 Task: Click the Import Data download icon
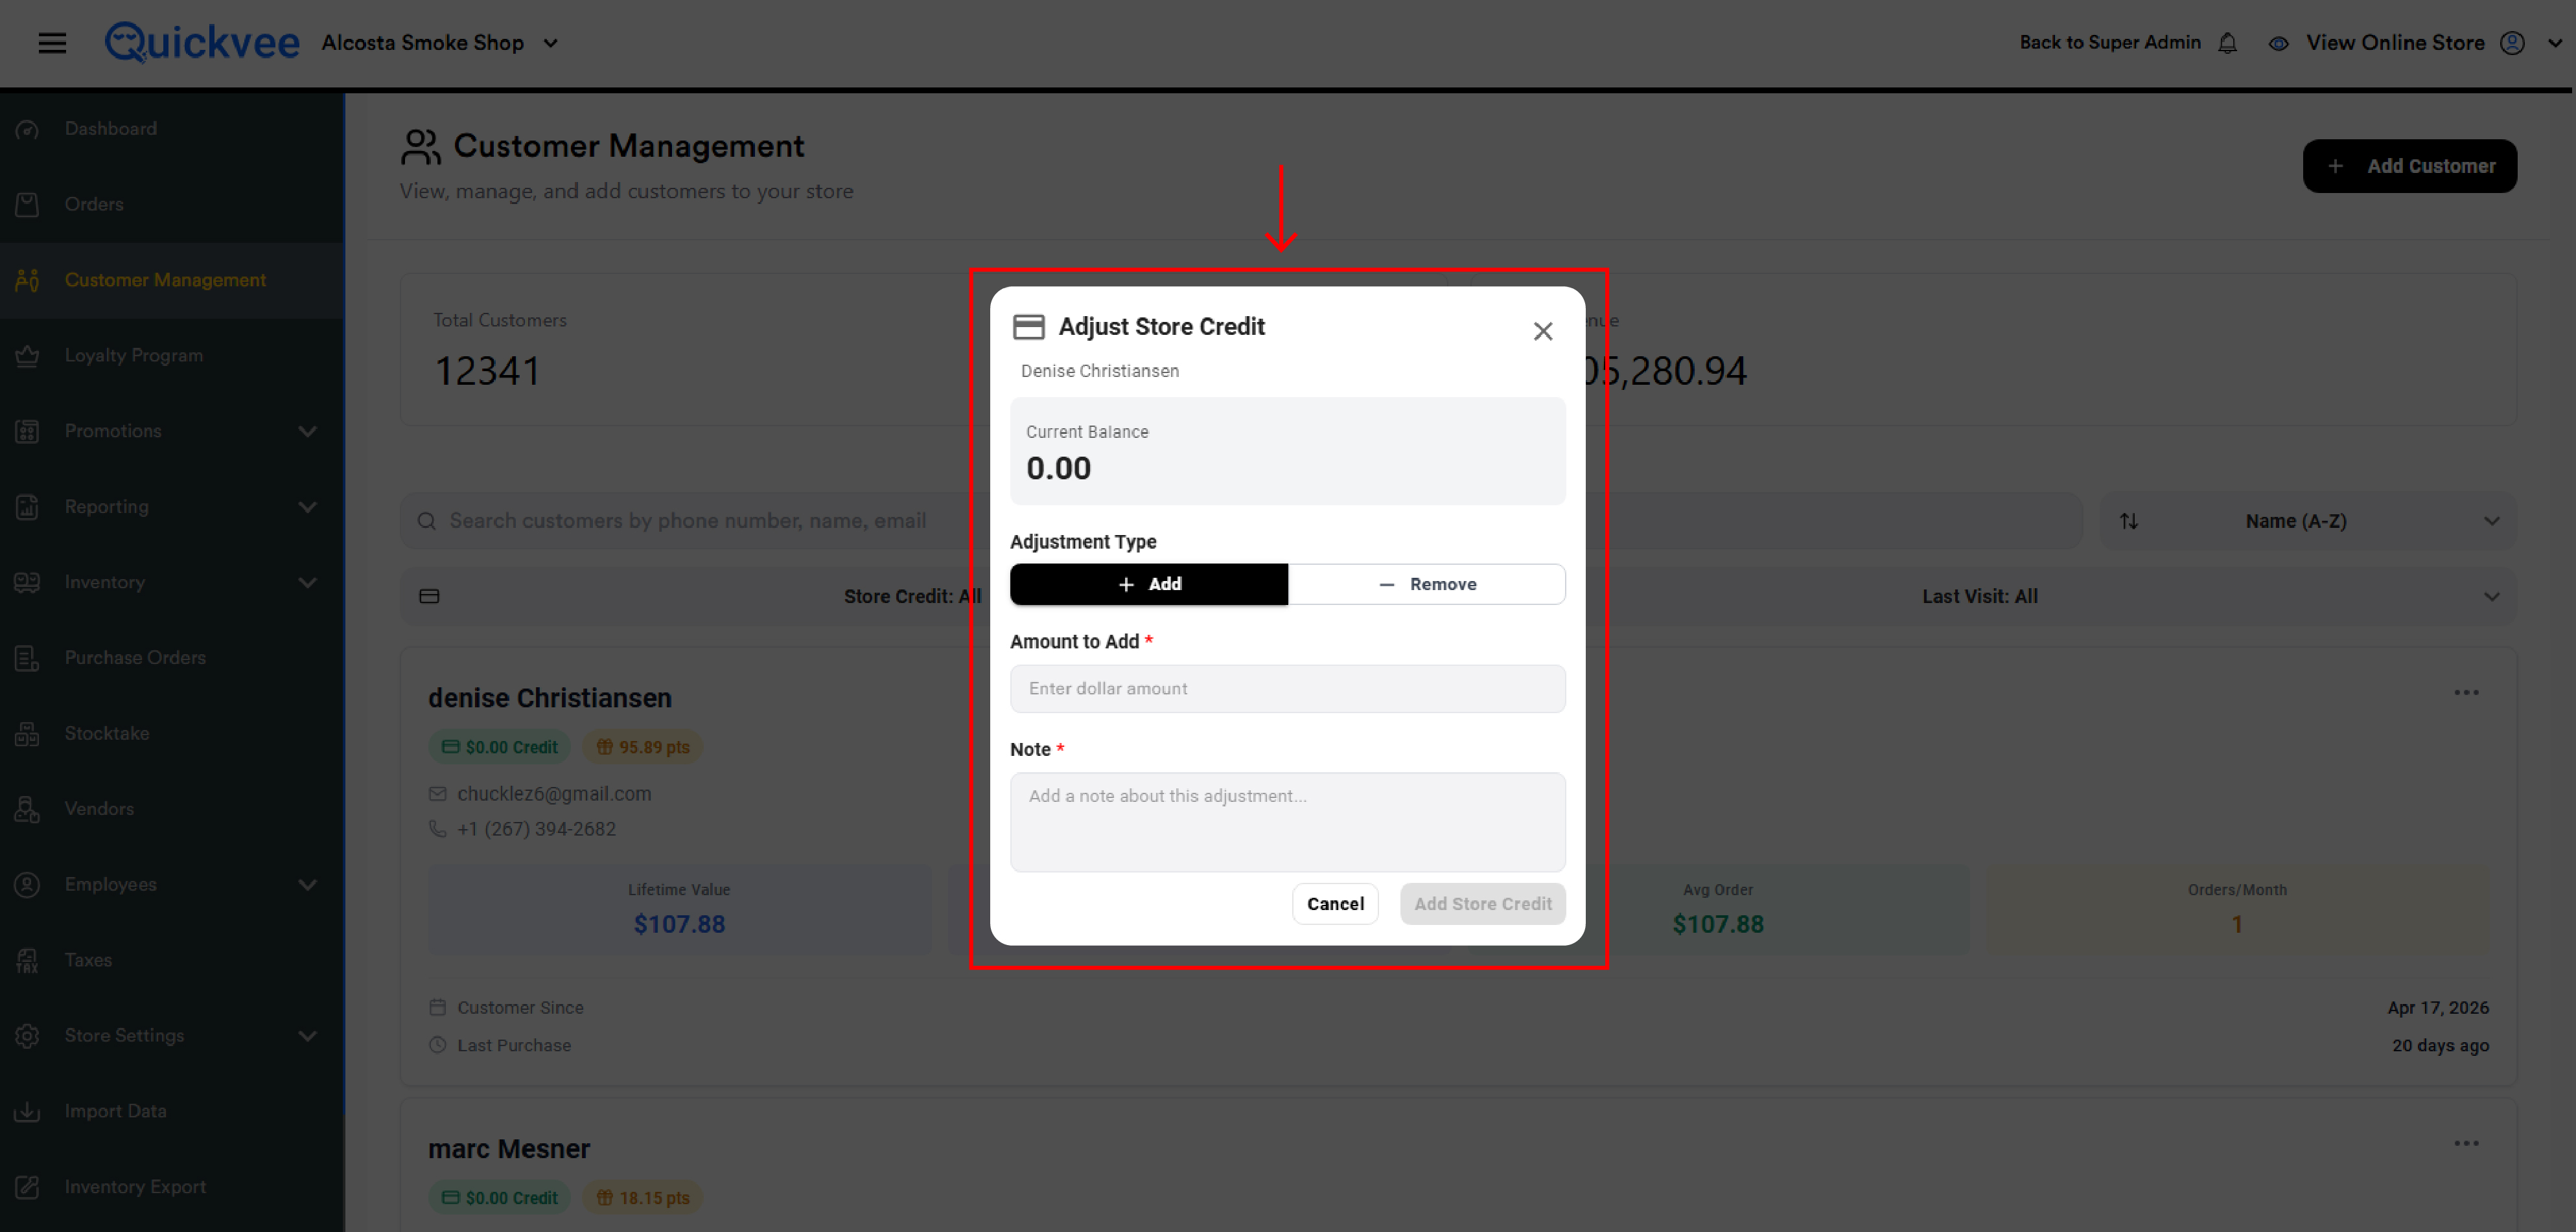click(27, 1111)
